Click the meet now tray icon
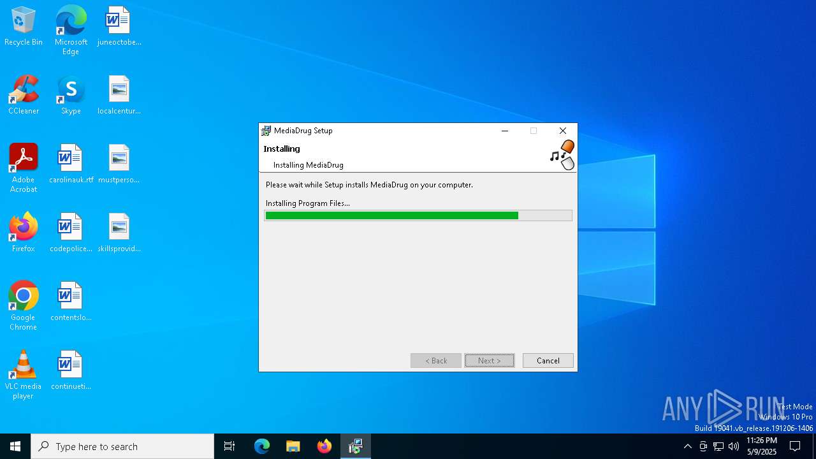This screenshot has height=459, width=816. pos(703,446)
